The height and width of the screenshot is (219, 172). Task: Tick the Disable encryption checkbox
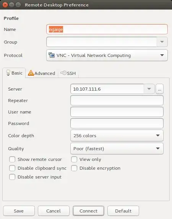point(74,168)
